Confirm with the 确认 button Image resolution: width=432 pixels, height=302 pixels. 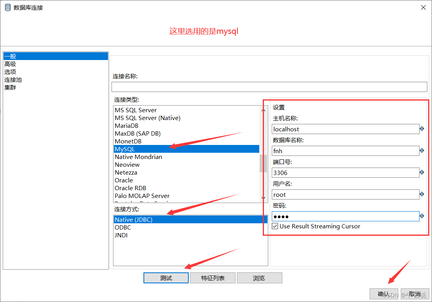coord(384,294)
